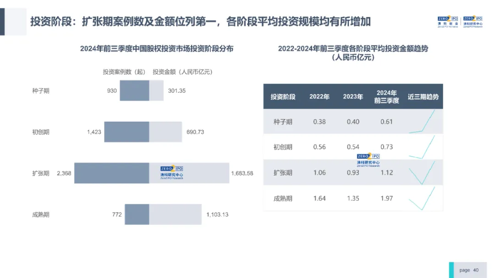Select the table cell 1.64
This screenshot has height=278, width=495.
point(319,198)
